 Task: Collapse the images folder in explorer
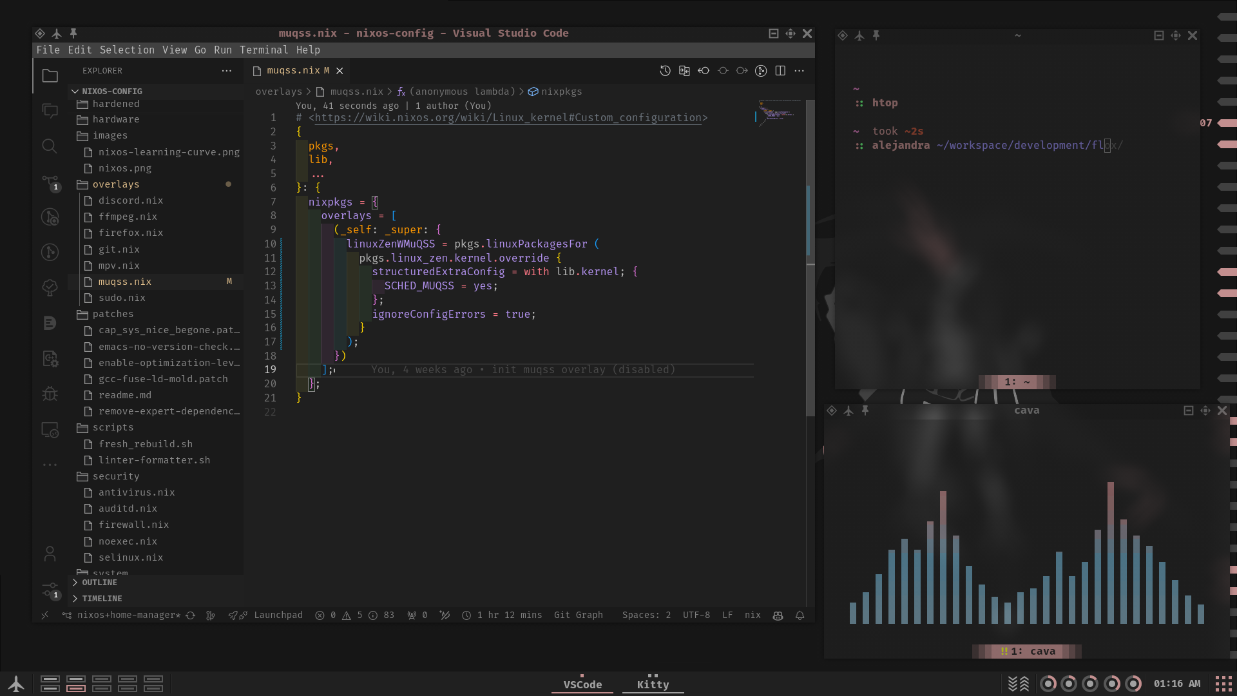[x=156, y=135]
